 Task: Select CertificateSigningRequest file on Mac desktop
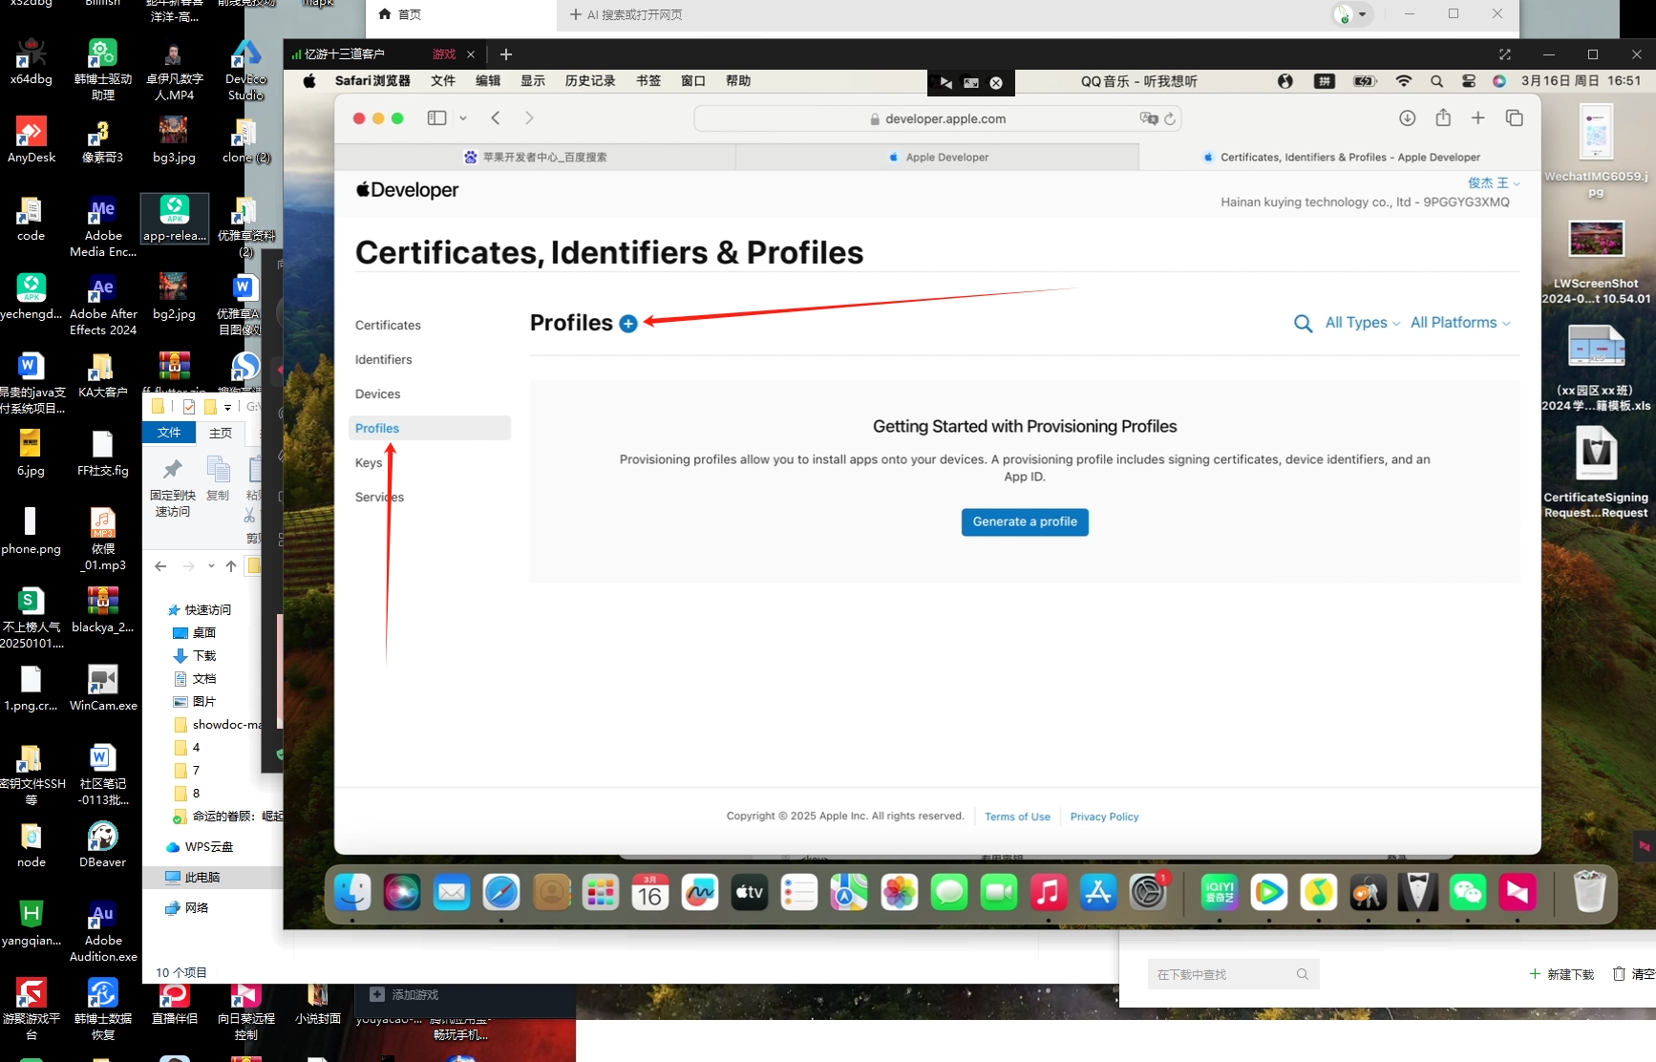click(1596, 474)
